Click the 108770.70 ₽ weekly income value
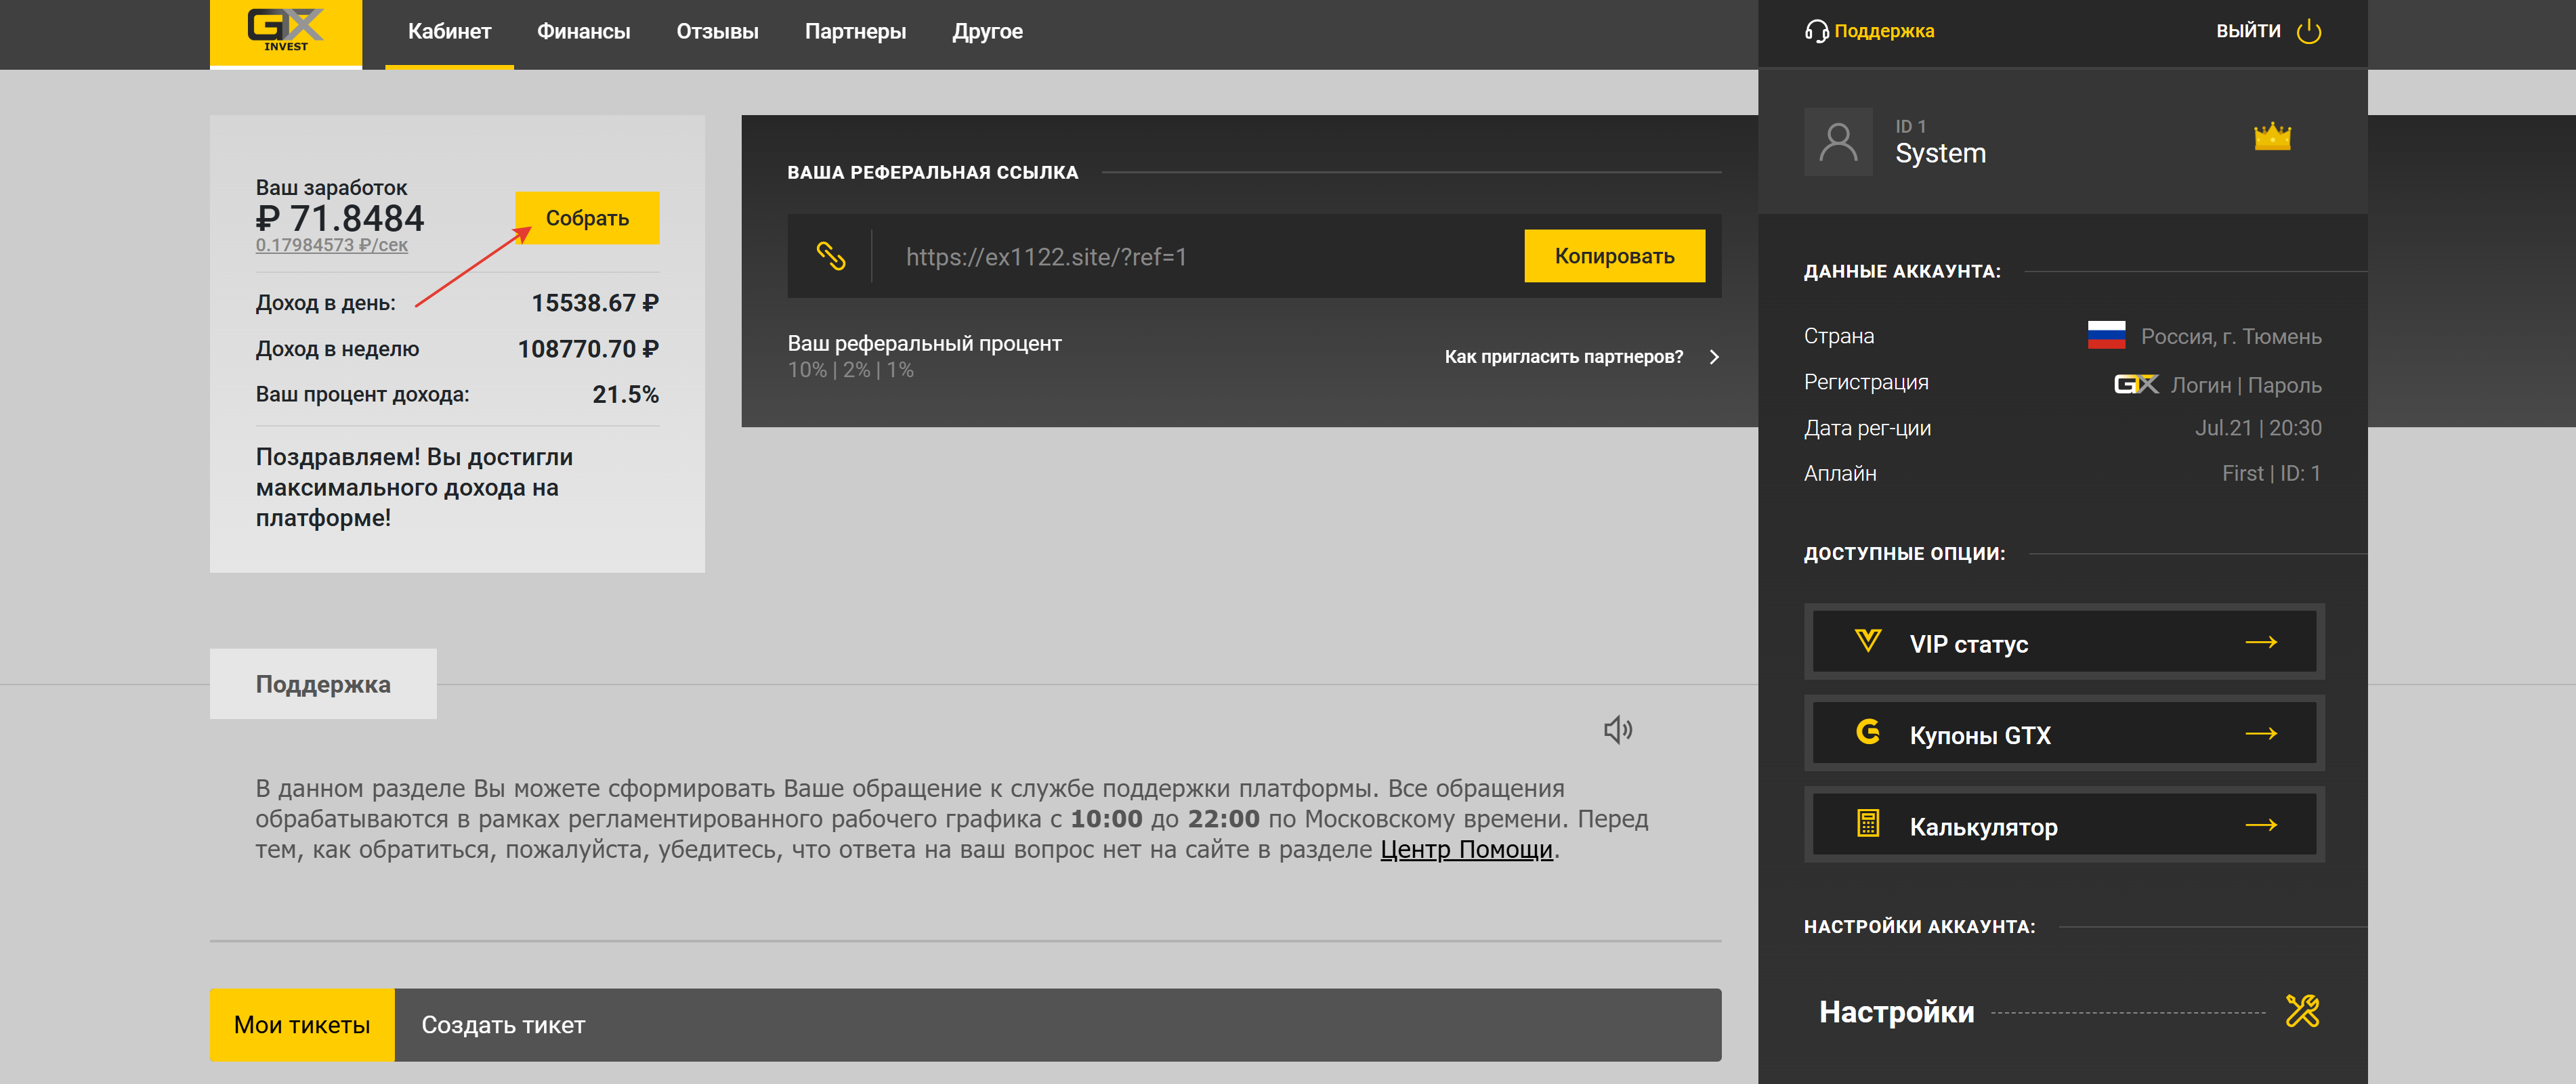The width and height of the screenshot is (2576, 1084). point(588,349)
